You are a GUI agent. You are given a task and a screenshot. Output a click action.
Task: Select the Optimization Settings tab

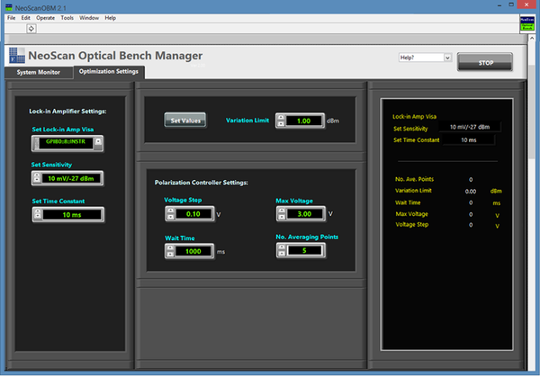(108, 71)
